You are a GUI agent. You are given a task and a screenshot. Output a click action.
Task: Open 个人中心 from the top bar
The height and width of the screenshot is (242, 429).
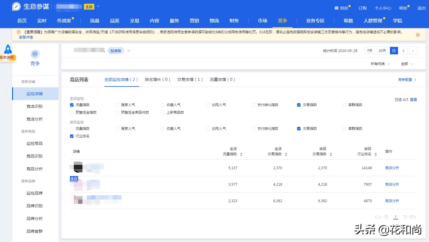coord(382,8)
